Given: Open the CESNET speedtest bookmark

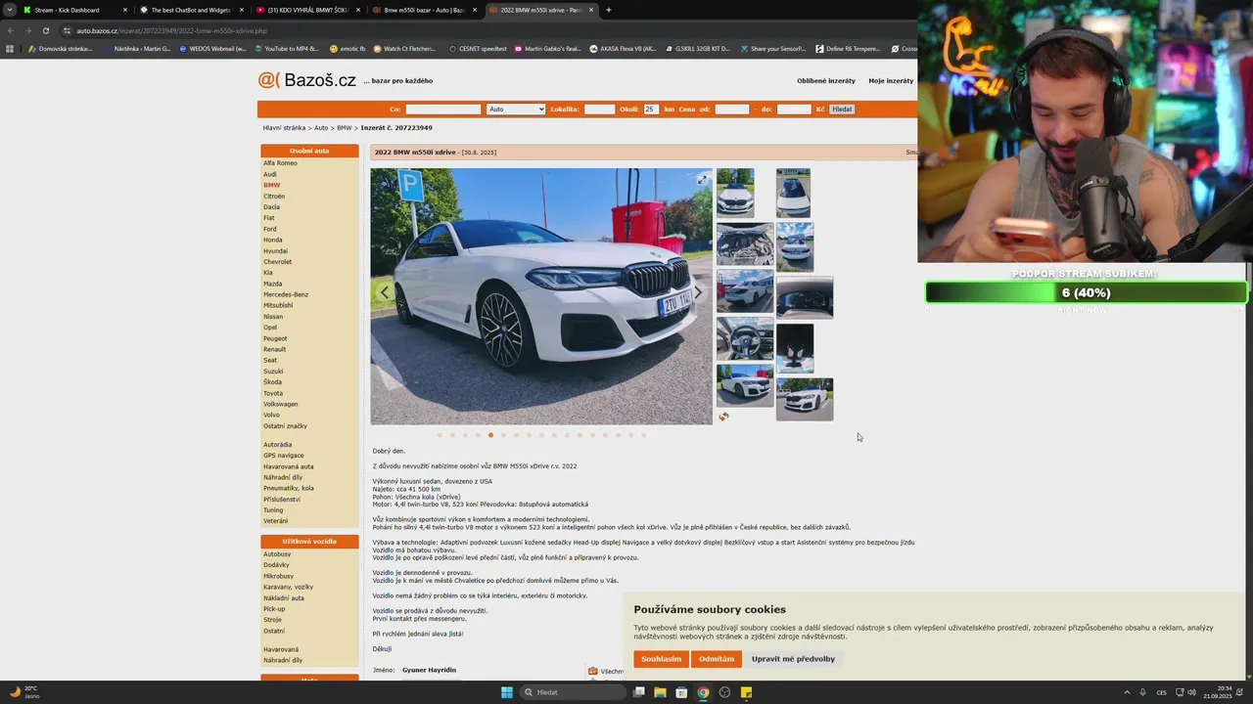Looking at the screenshot, I should [x=478, y=49].
